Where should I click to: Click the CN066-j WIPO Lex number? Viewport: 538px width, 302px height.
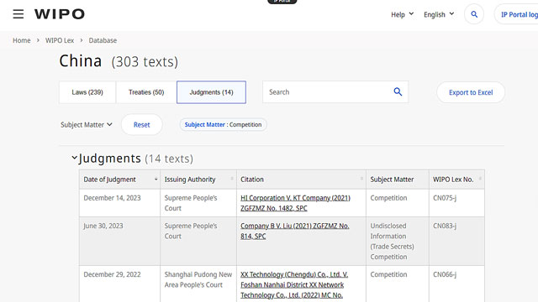445,274
